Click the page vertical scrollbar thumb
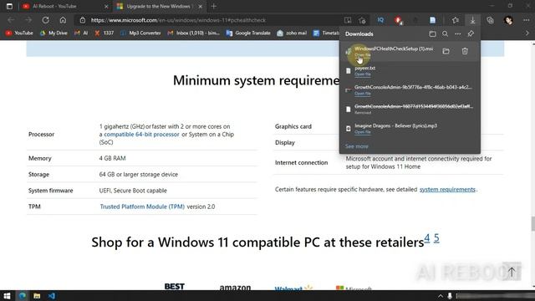This screenshot has width=535, height=301. [x=533, y=224]
